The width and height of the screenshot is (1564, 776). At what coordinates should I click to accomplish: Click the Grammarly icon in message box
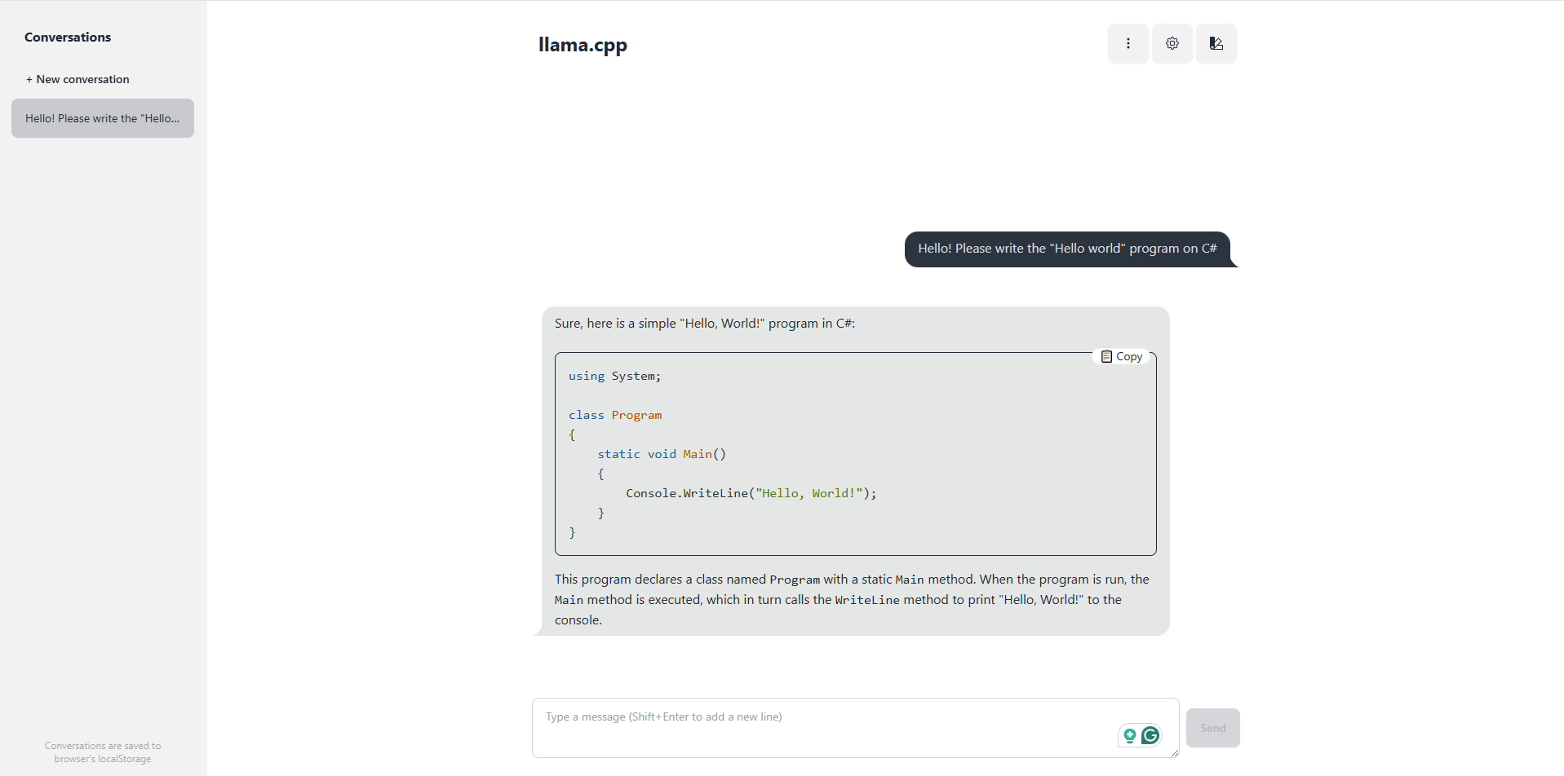(1150, 735)
